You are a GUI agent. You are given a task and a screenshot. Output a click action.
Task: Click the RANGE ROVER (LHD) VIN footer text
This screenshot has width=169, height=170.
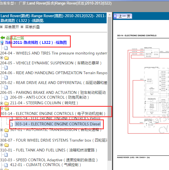click(133, 157)
